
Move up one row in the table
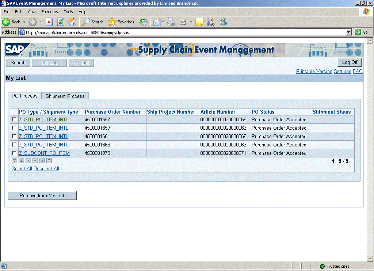(28, 161)
